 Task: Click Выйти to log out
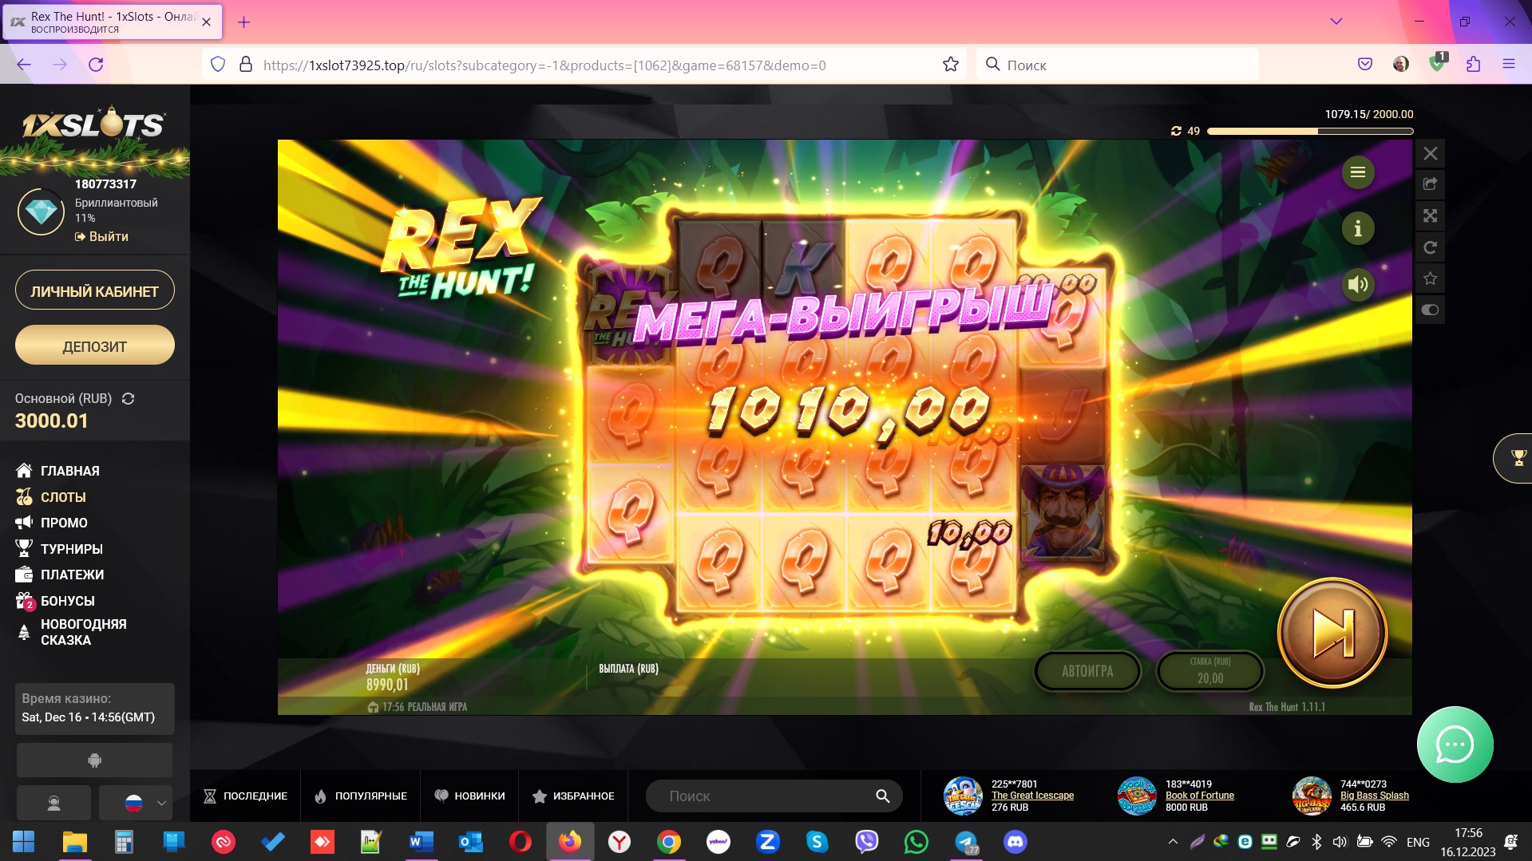(101, 236)
